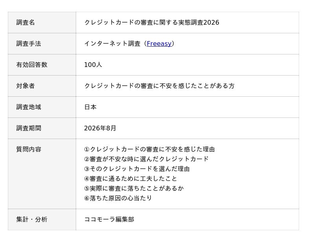Click the 対象者 row label
Image resolution: width=314 pixels, height=242 pixels.
[26, 86]
